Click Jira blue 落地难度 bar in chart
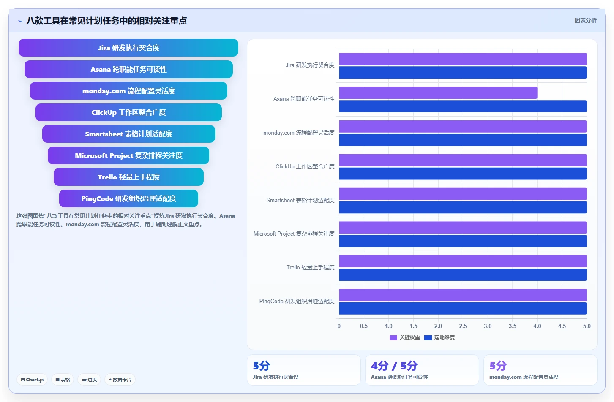The image size is (614, 402). point(463,73)
